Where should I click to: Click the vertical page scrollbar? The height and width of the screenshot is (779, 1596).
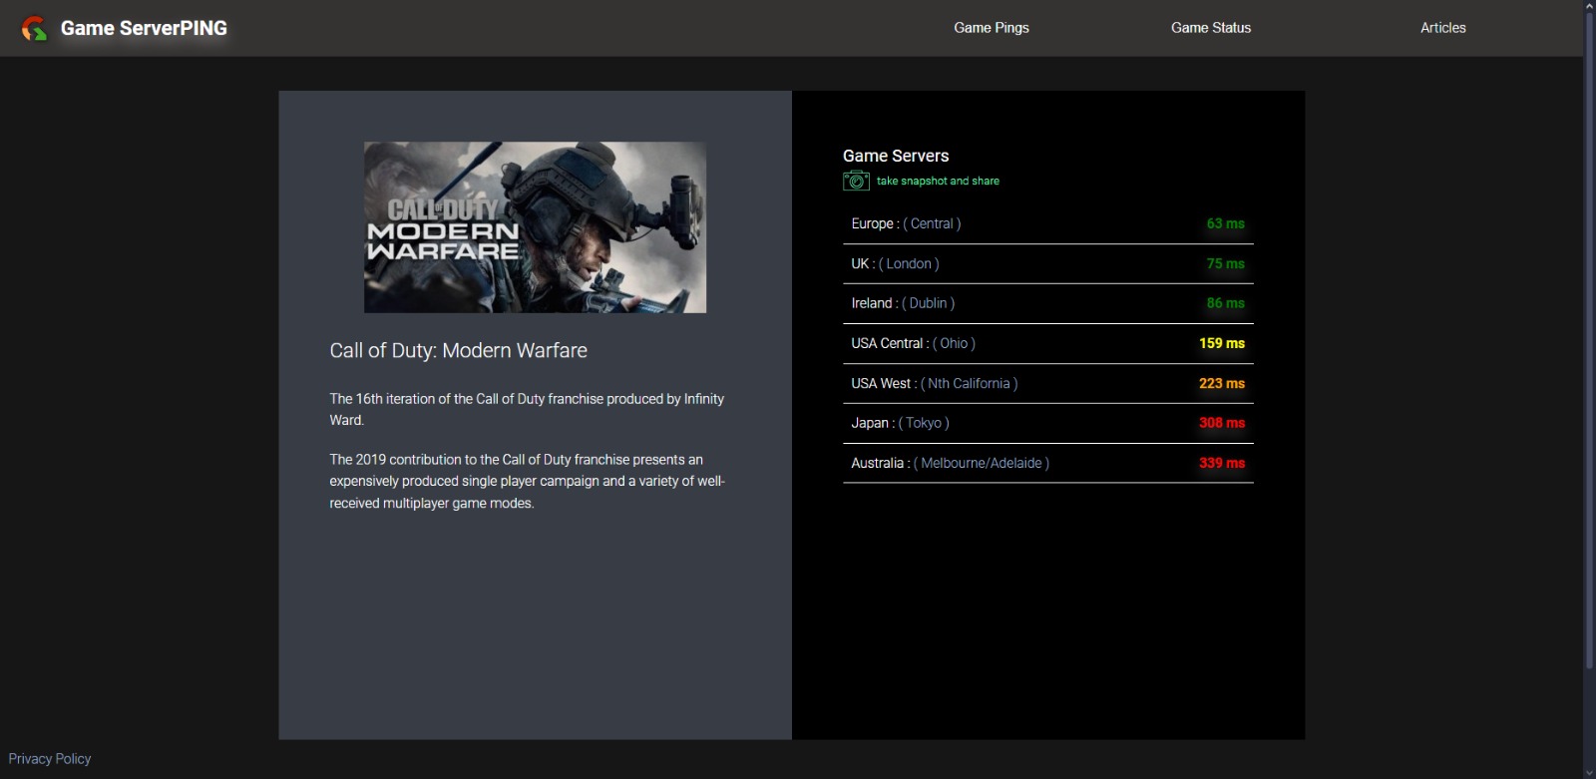click(1589, 339)
